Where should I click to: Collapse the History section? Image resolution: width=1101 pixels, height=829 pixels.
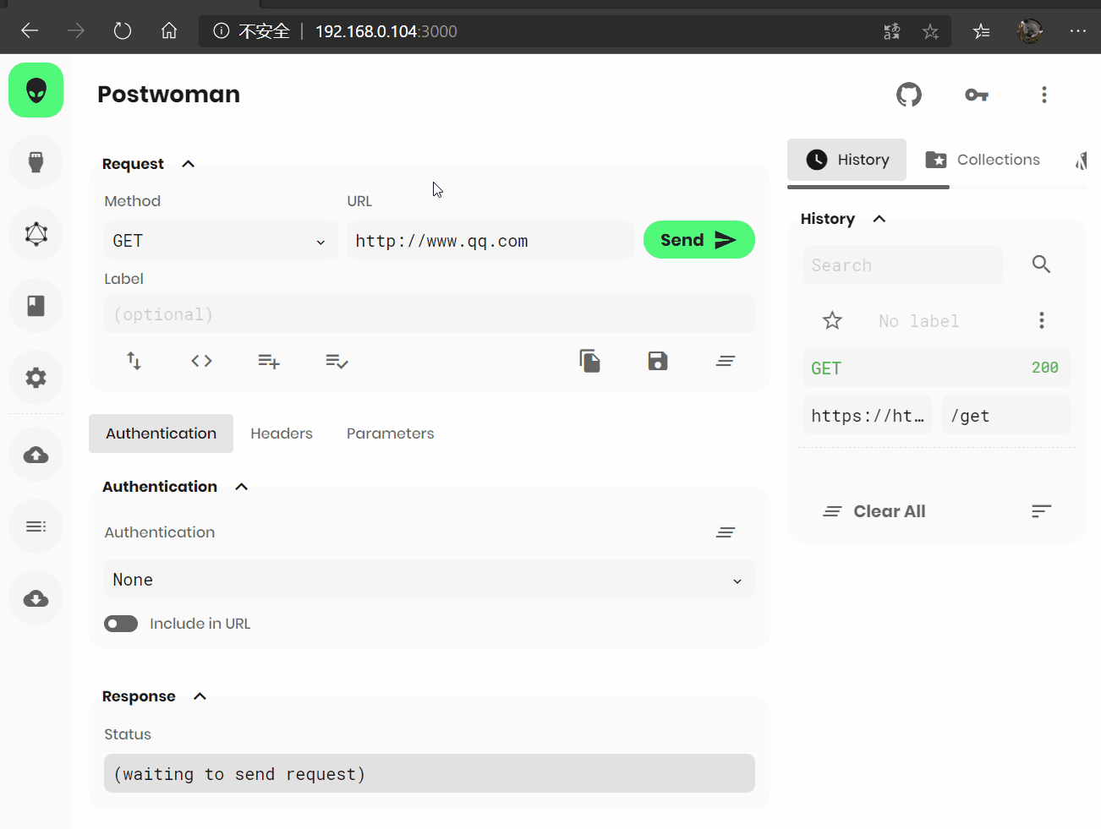(x=879, y=219)
